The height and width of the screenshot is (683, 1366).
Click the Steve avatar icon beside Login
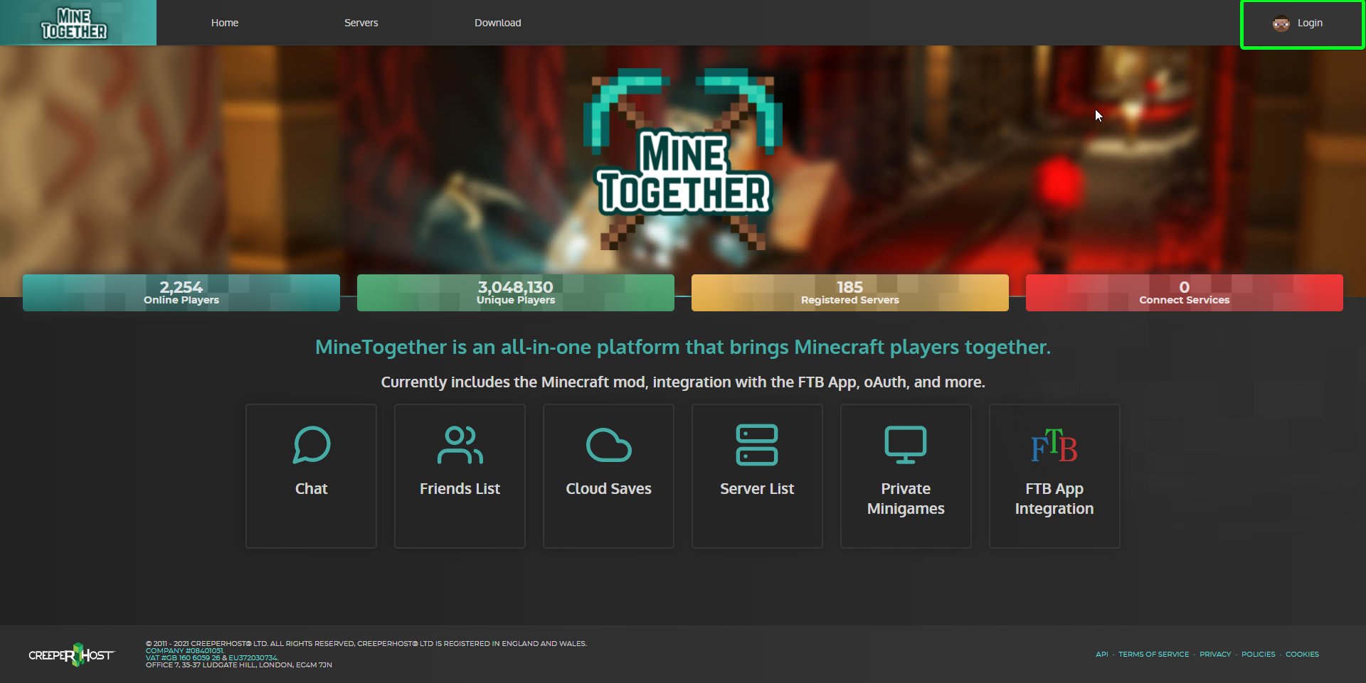[x=1281, y=23]
